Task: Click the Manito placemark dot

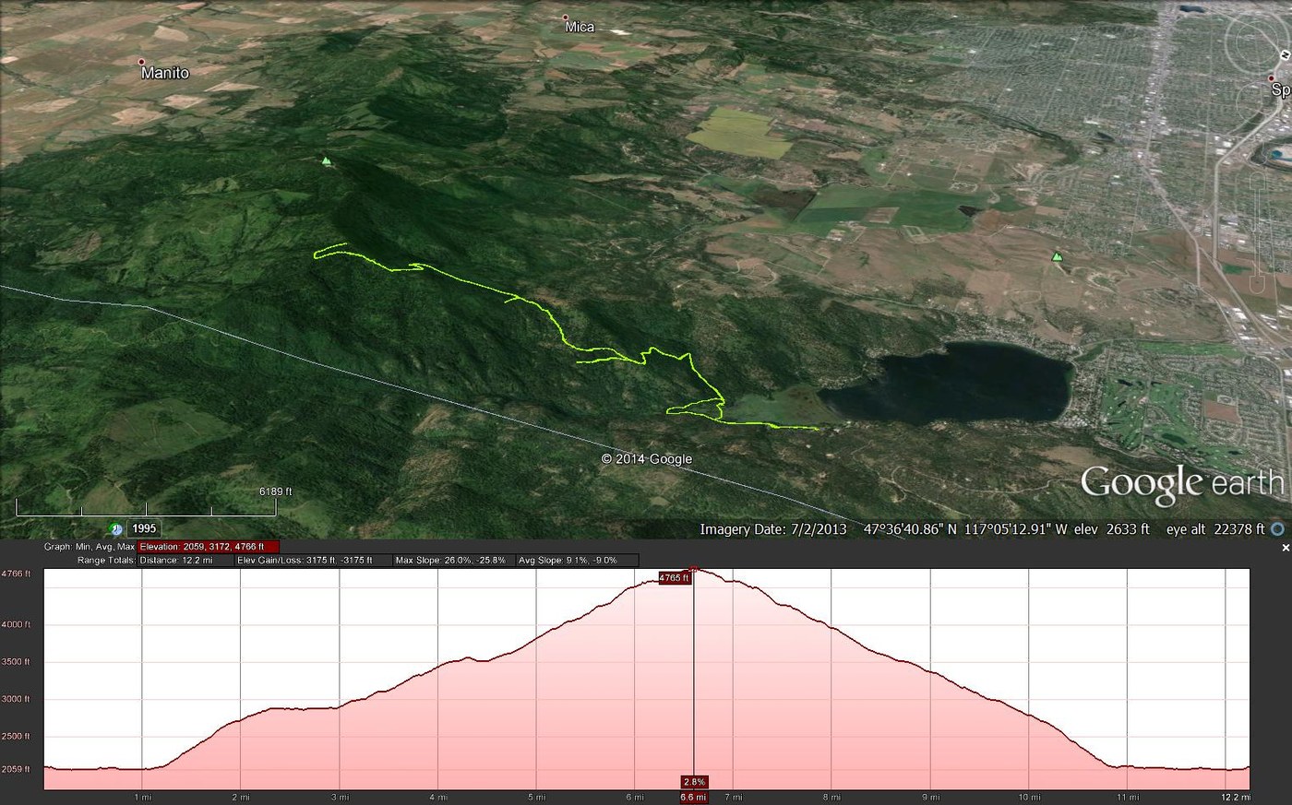Action: pos(141,62)
